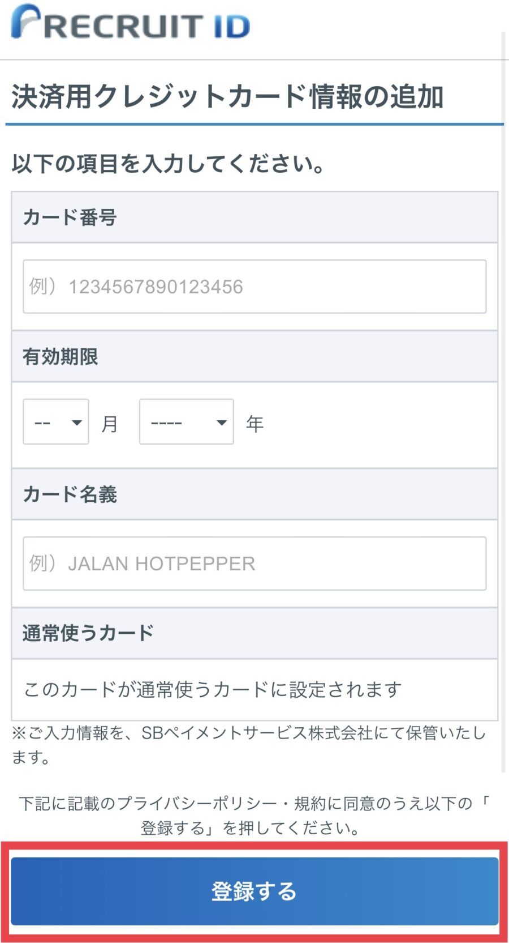The width and height of the screenshot is (509, 943).
Task: Click the 通常使うカード section header
Action: pyautogui.click(x=255, y=633)
